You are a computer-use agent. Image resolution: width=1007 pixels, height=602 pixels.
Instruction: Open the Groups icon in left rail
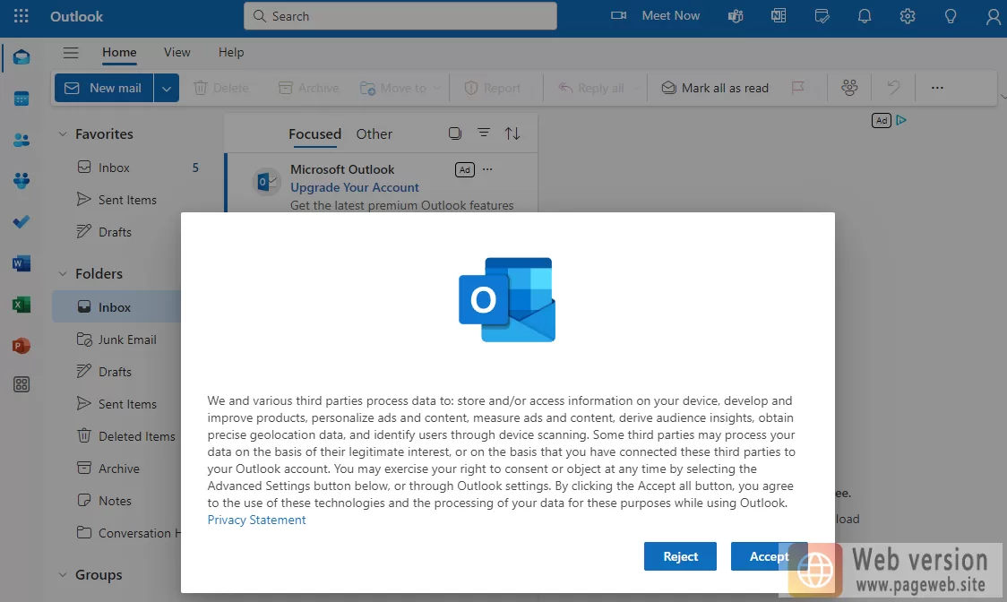click(22, 181)
